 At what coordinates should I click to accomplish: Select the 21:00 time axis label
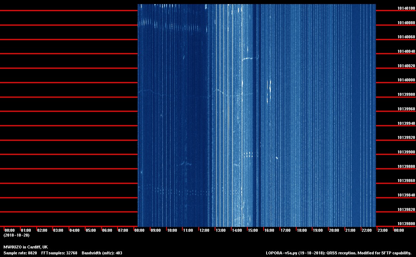point(350,231)
